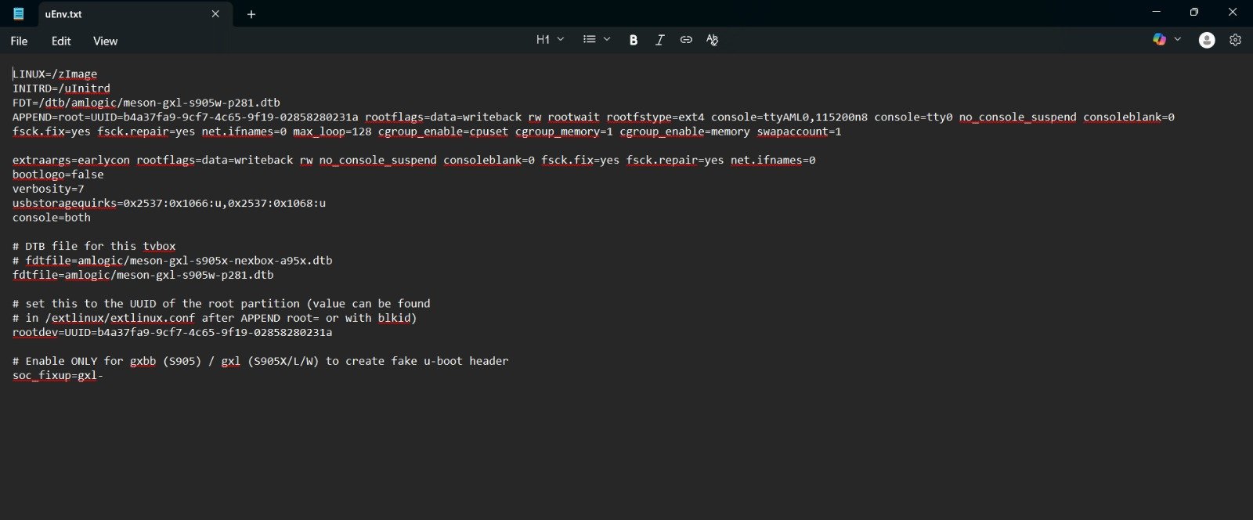The image size is (1253, 520).
Task: Click the insert link icon
Action: click(686, 40)
